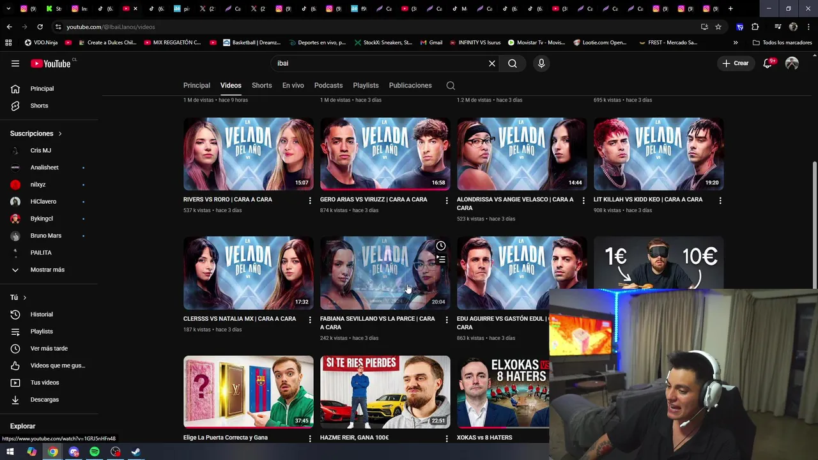Switch to Publicaciones channel tab

click(410, 86)
